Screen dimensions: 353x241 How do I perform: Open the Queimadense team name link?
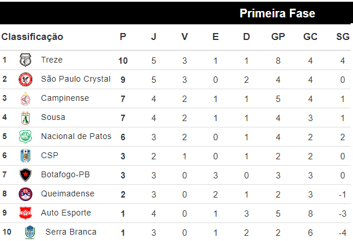click(67, 193)
